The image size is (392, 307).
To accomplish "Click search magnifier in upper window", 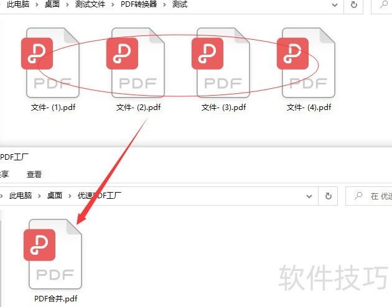I will pos(383,4).
